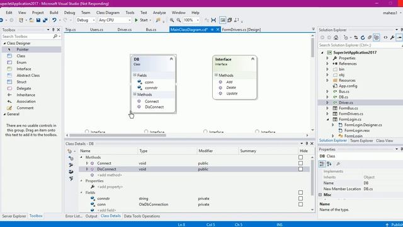
Task: Select the Delegate toolbox item
Action: [x=31, y=88]
